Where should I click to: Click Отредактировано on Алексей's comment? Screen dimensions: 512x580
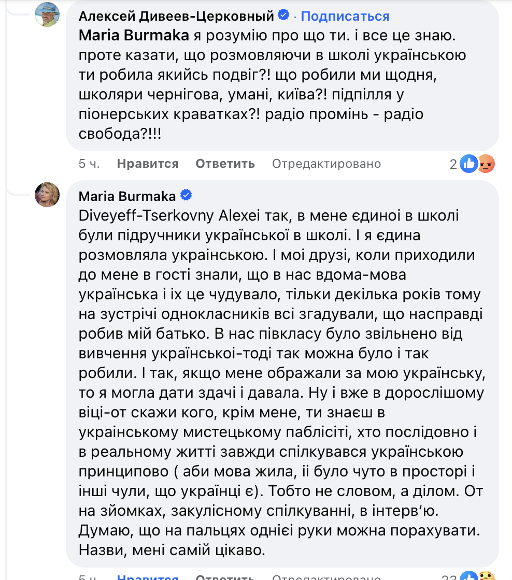(326, 164)
